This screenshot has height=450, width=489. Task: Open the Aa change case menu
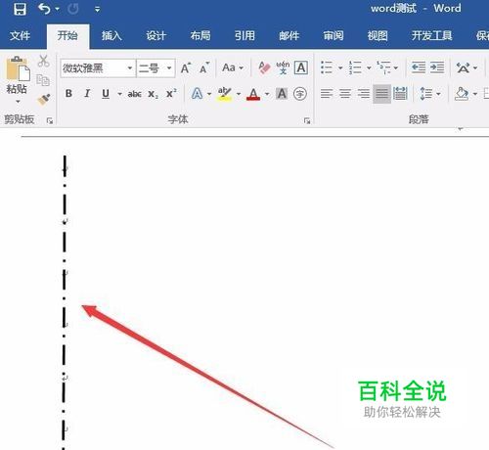(233, 67)
